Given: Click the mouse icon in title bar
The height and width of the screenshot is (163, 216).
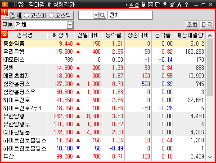Looking at the screenshot, I should (144, 4).
